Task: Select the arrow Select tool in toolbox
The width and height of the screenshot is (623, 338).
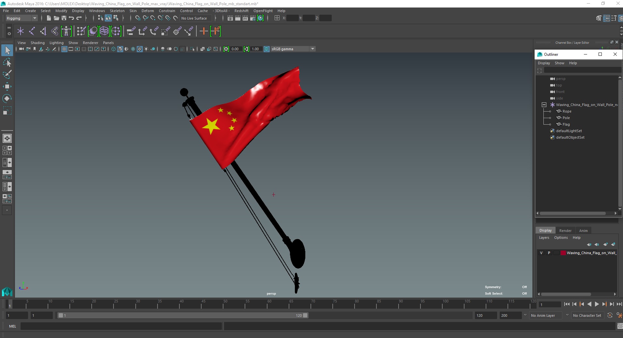Action: tap(7, 50)
